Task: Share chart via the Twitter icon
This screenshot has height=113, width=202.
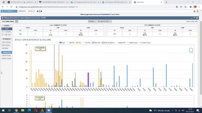Action: (197, 18)
